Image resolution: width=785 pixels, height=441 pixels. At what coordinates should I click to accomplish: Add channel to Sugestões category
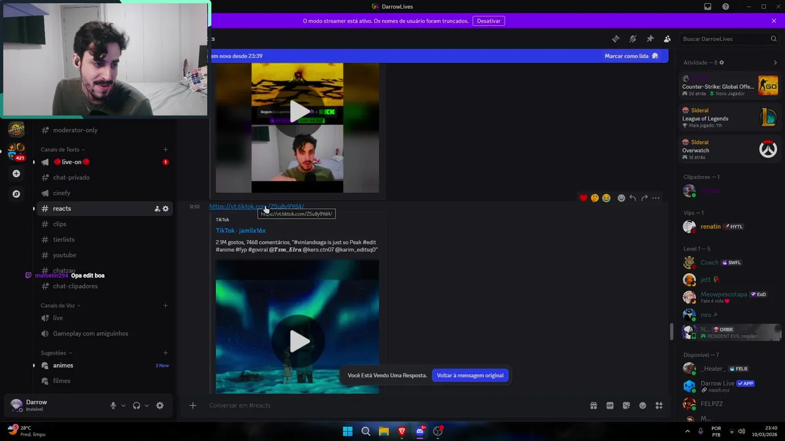(x=166, y=353)
